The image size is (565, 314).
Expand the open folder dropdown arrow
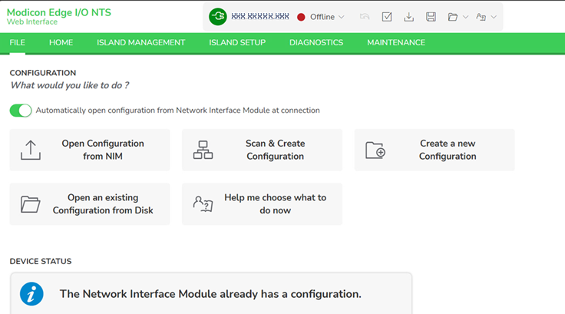465,17
